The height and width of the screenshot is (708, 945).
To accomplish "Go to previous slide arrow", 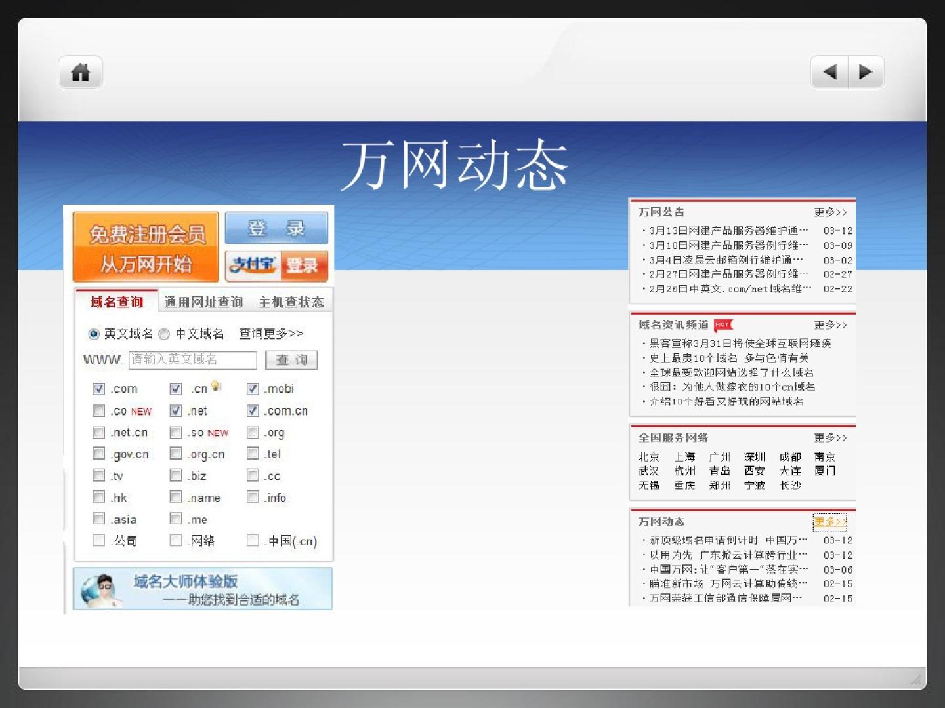I will (829, 72).
